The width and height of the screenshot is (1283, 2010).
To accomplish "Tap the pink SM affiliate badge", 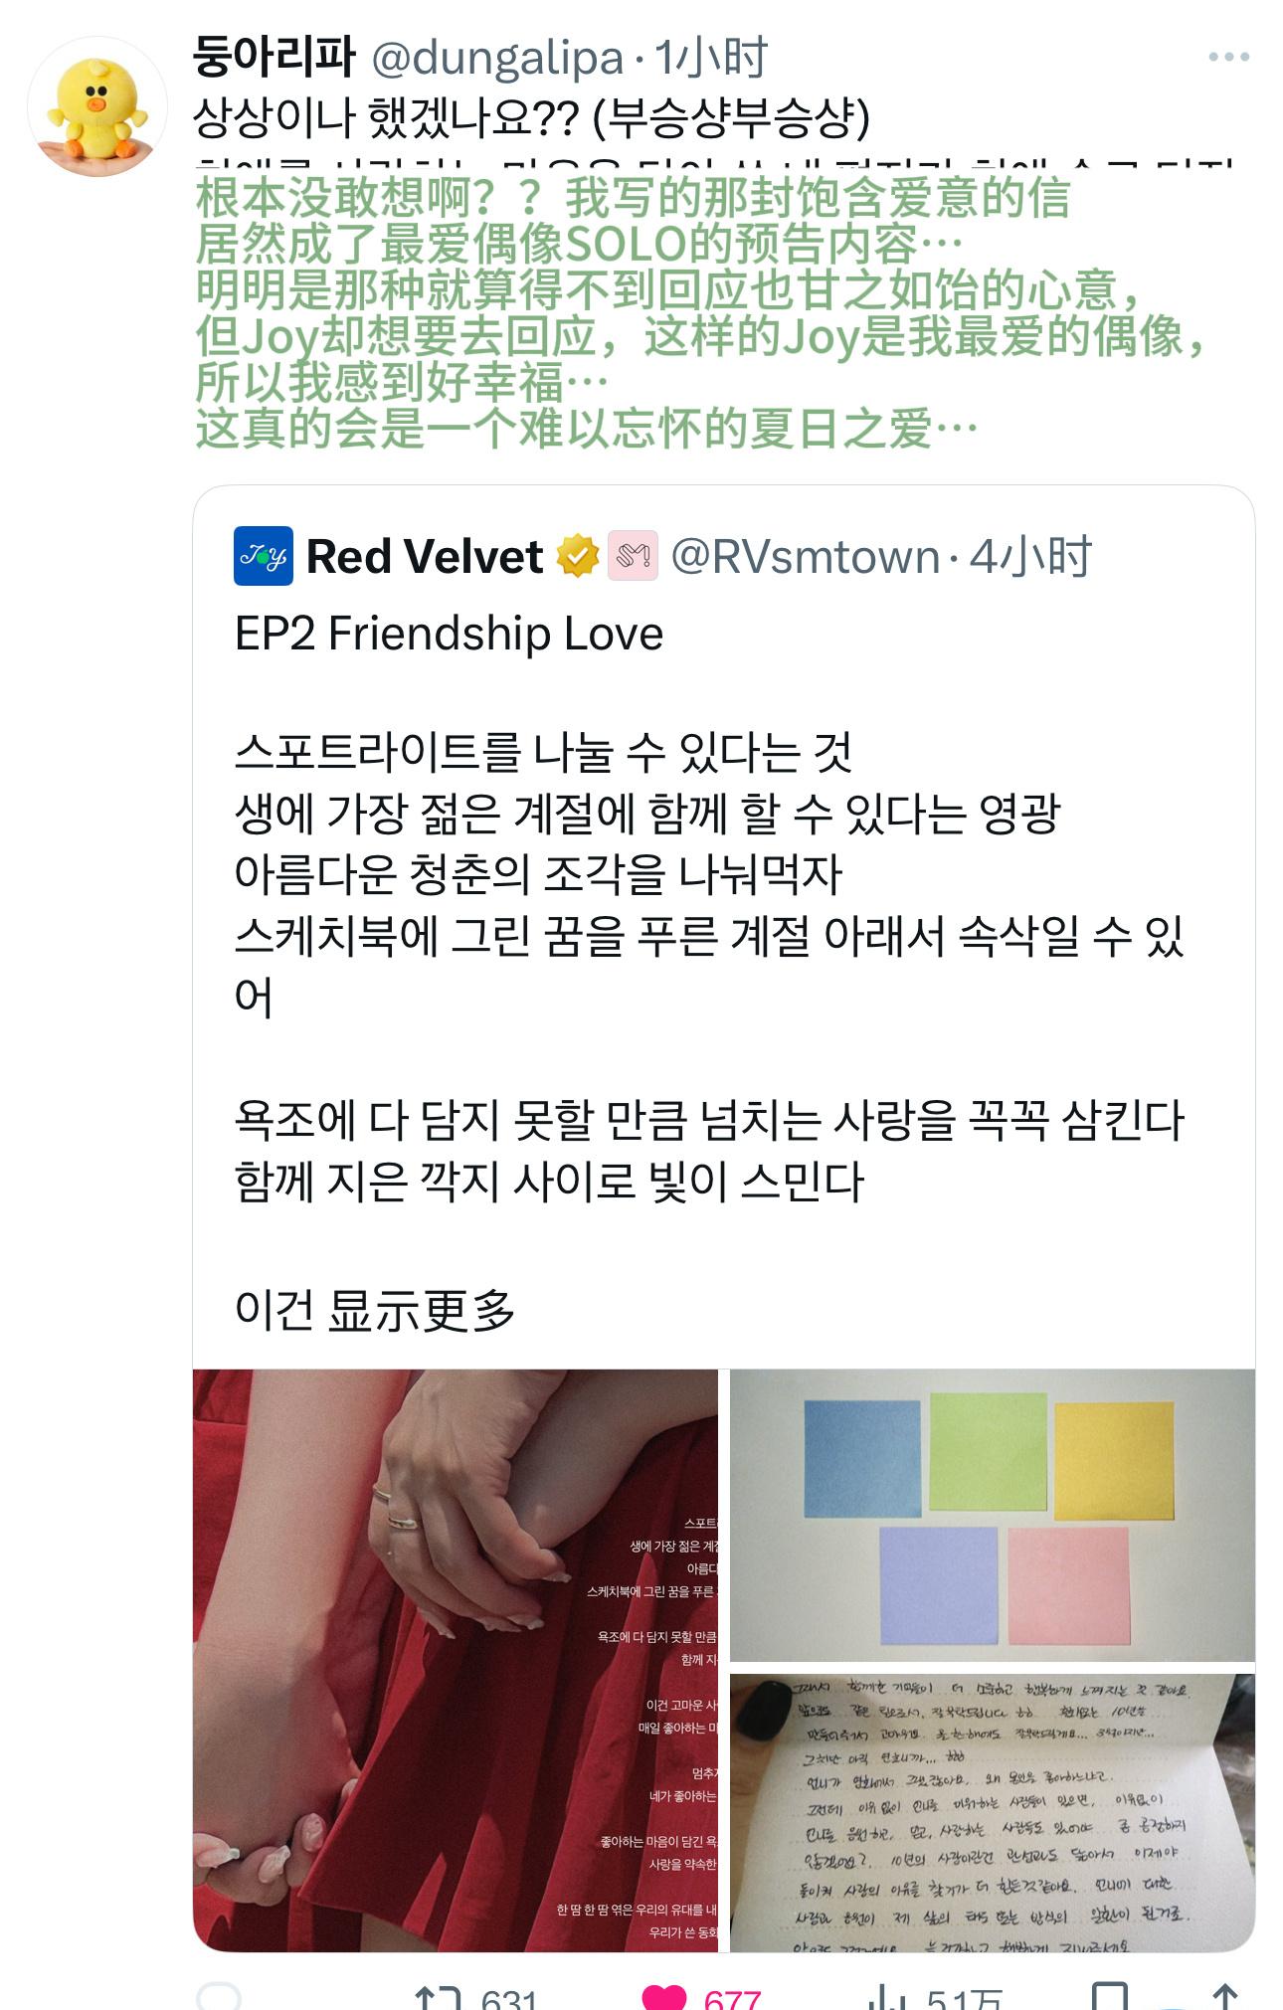I will tap(633, 556).
